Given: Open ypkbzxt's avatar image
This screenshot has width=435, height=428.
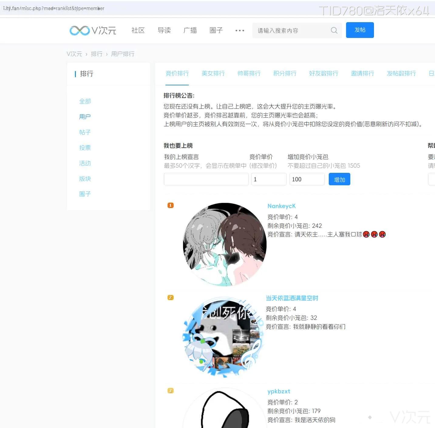Looking at the screenshot, I should tap(225, 408).
